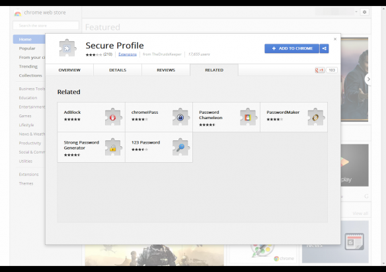Open the Password Chameleon icon

click(x=248, y=116)
